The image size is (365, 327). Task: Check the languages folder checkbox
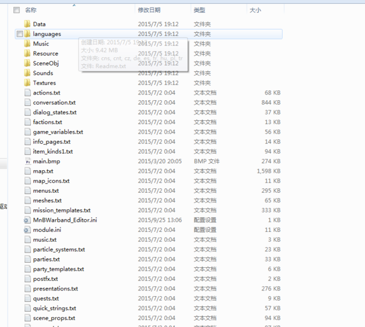(x=20, y=34)
